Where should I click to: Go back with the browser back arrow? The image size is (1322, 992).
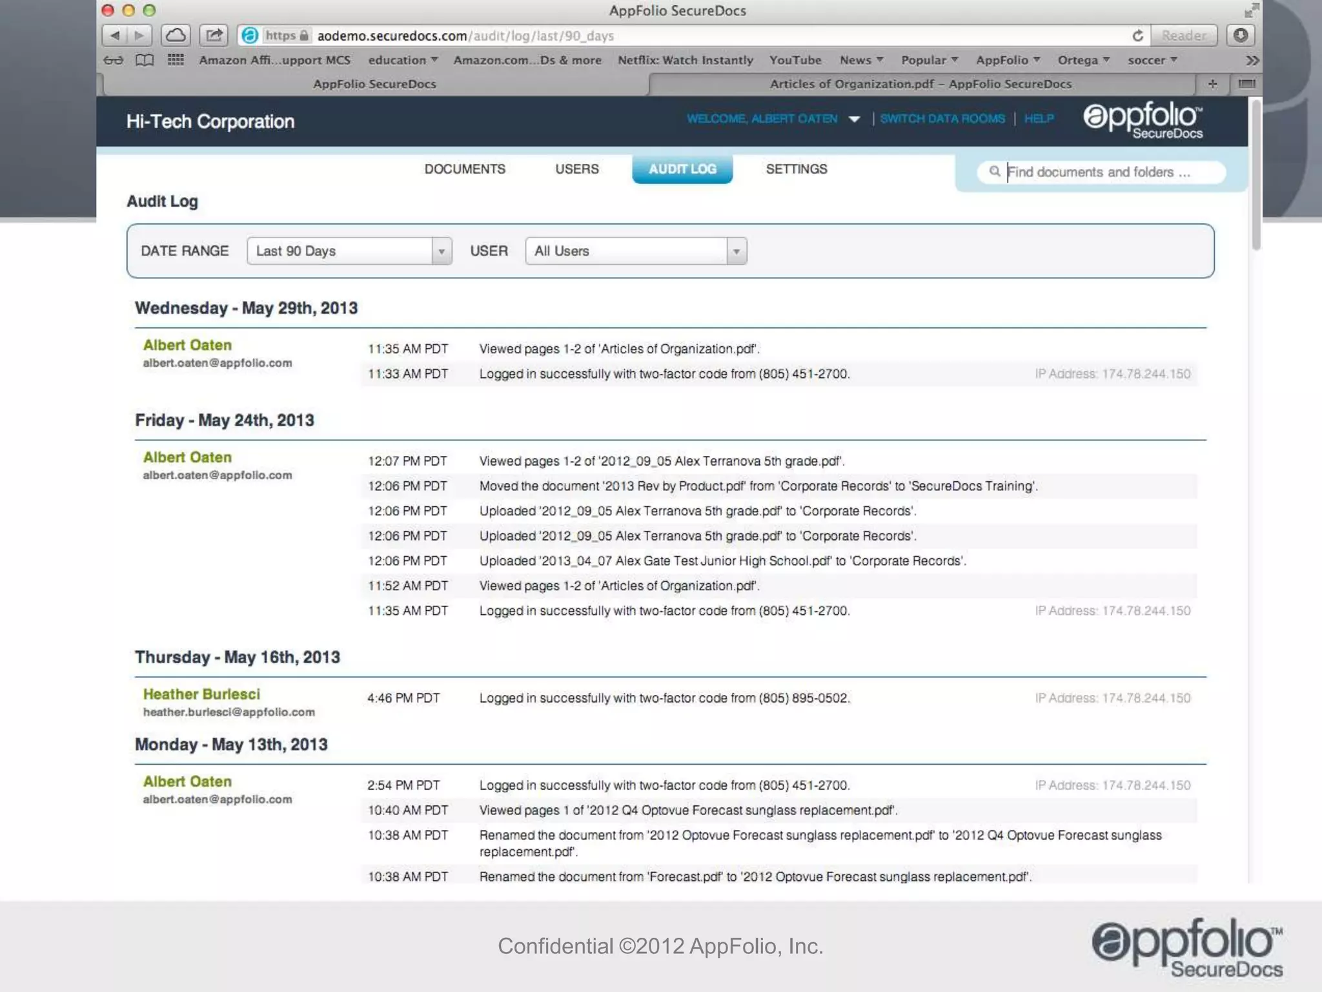pyautogui.click(x=115, y=35)
